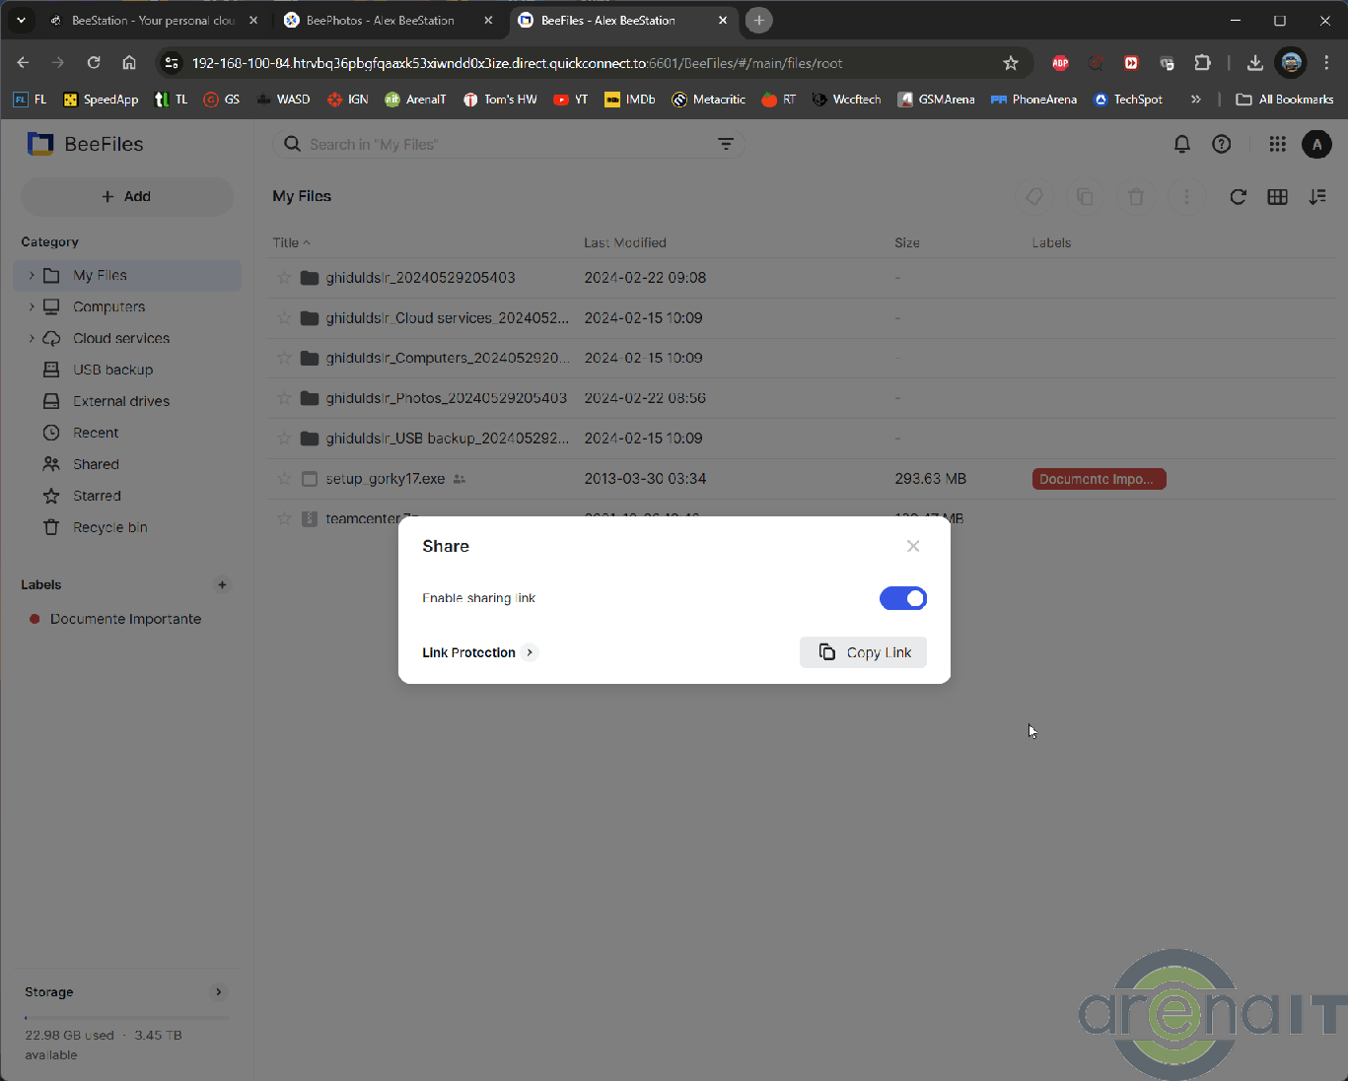Refresh the My Files list
Image resolution: width=1348 pixels, height=1081 pixels.
tap(1238, 197)
